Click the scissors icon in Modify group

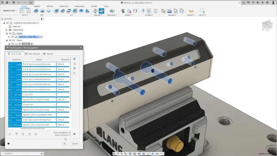point(123,11)
